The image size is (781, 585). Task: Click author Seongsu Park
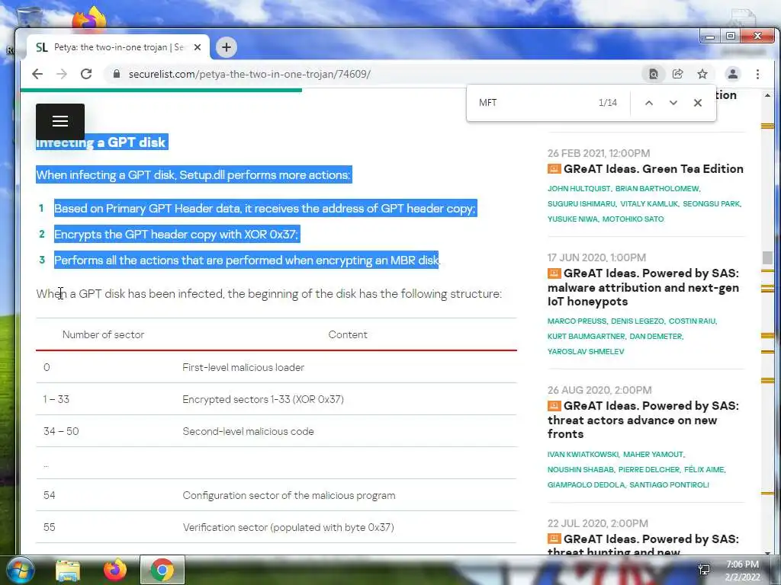(x=712, y=204)
